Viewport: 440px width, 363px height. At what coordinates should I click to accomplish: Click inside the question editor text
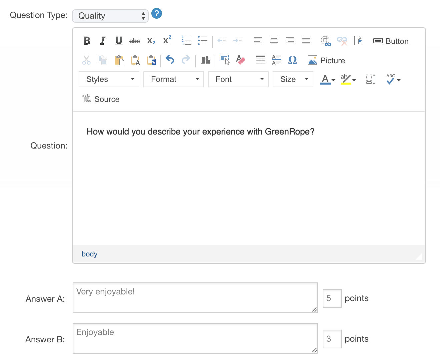coord(200,132)
